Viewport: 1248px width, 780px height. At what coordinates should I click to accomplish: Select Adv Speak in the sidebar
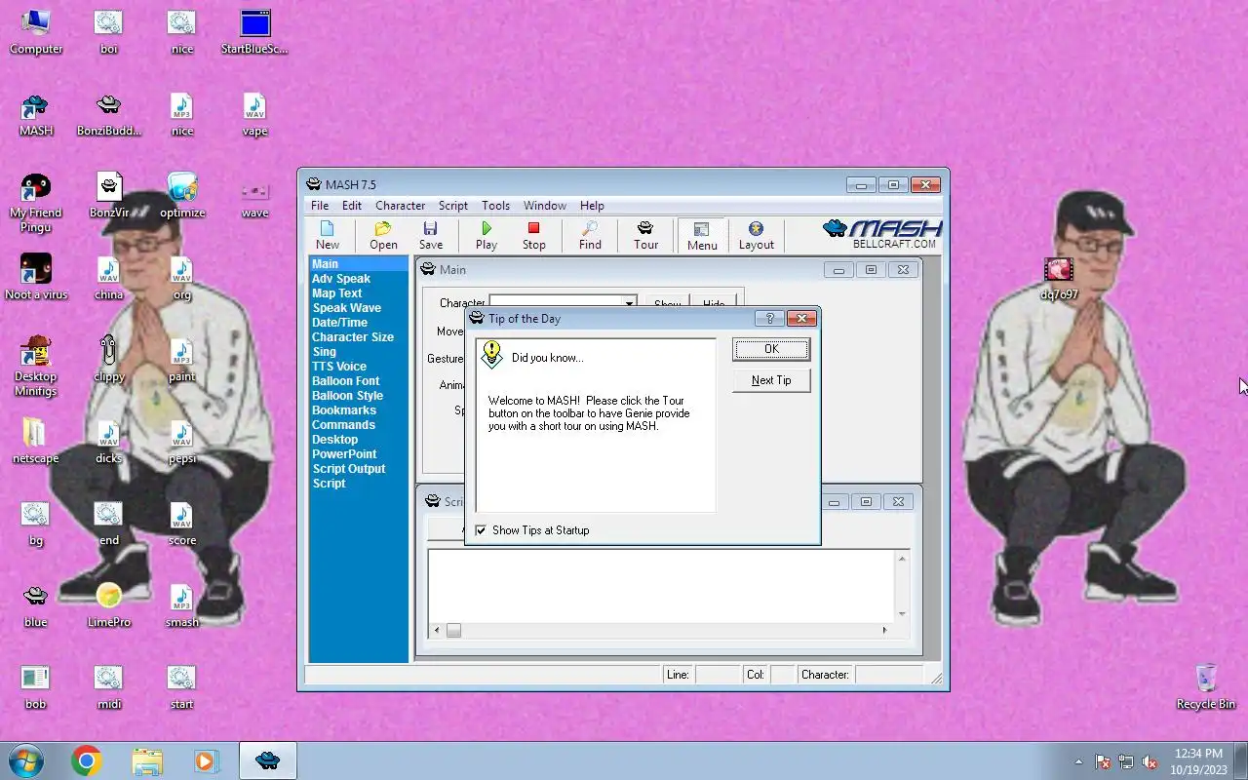coord(341,279)
